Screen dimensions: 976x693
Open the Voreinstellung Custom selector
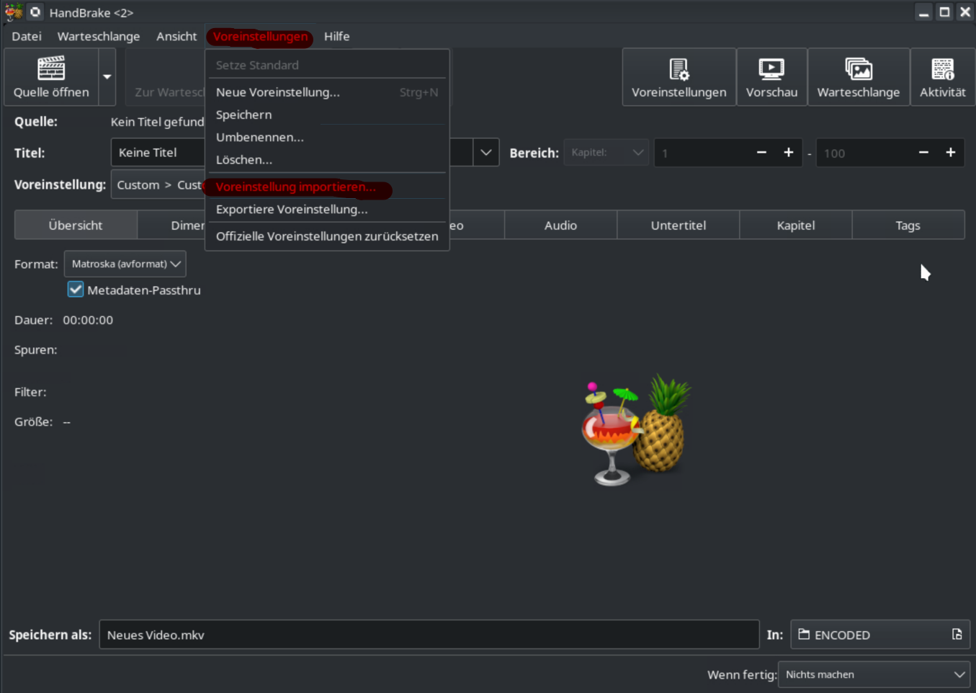coord(158,185)
